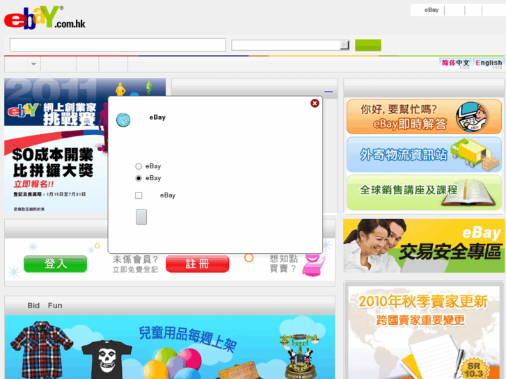
Task: Click the Mickey telephone product image
Action: coord(299,357)
